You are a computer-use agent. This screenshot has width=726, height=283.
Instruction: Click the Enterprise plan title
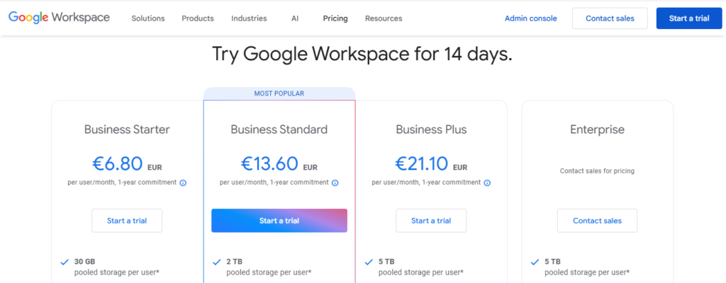coord(597,129)
